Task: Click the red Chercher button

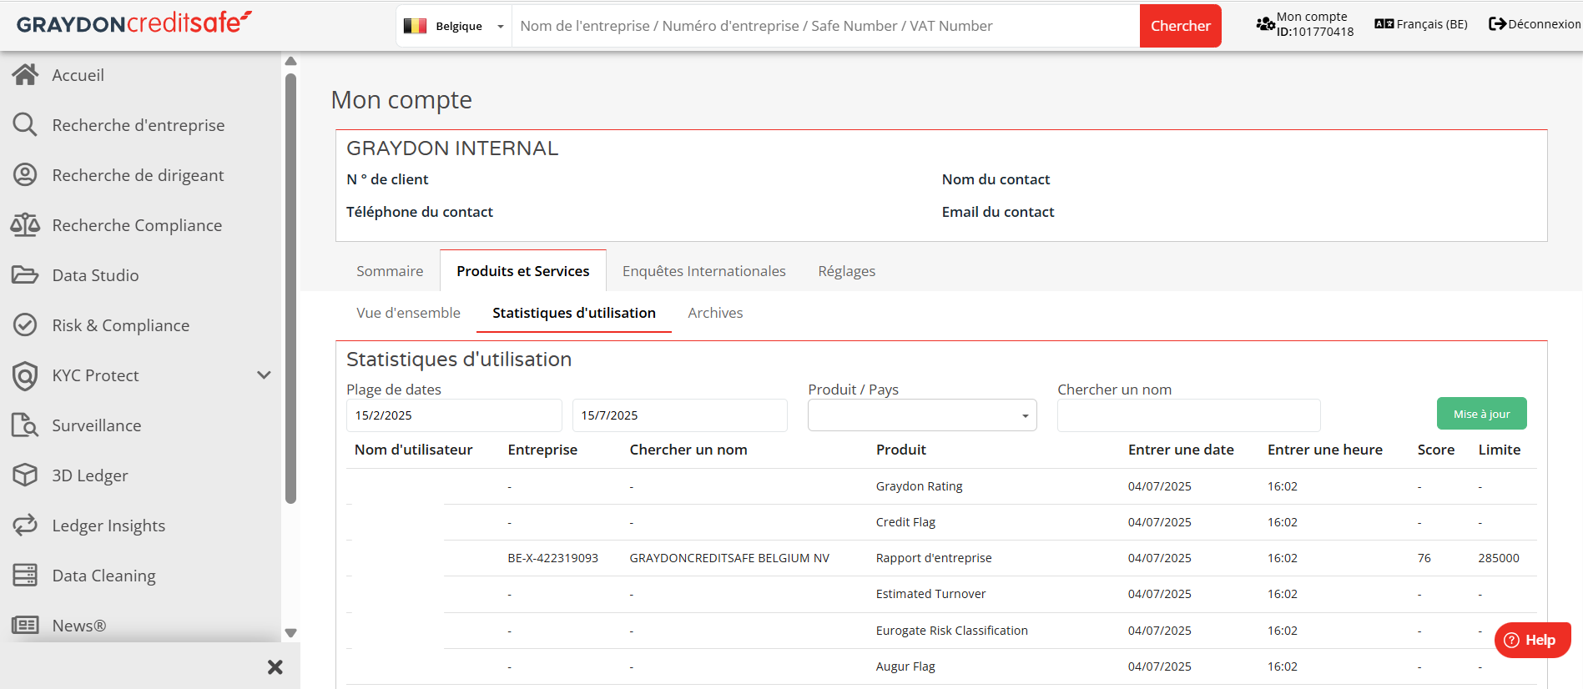Action: click(x=1180, y=26)
